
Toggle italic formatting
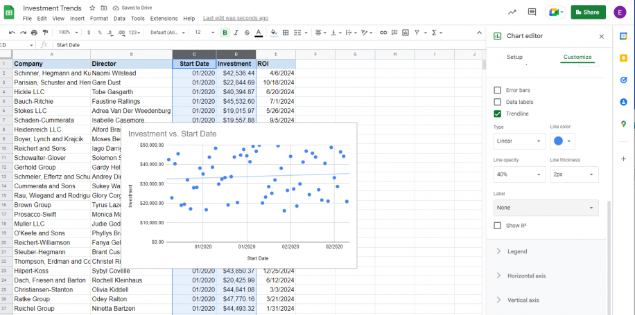236,33
